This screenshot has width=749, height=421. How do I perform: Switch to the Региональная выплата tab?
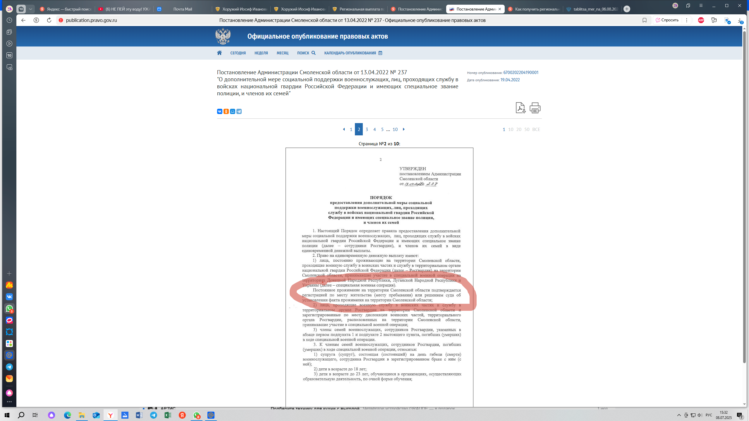click(358, 9)
